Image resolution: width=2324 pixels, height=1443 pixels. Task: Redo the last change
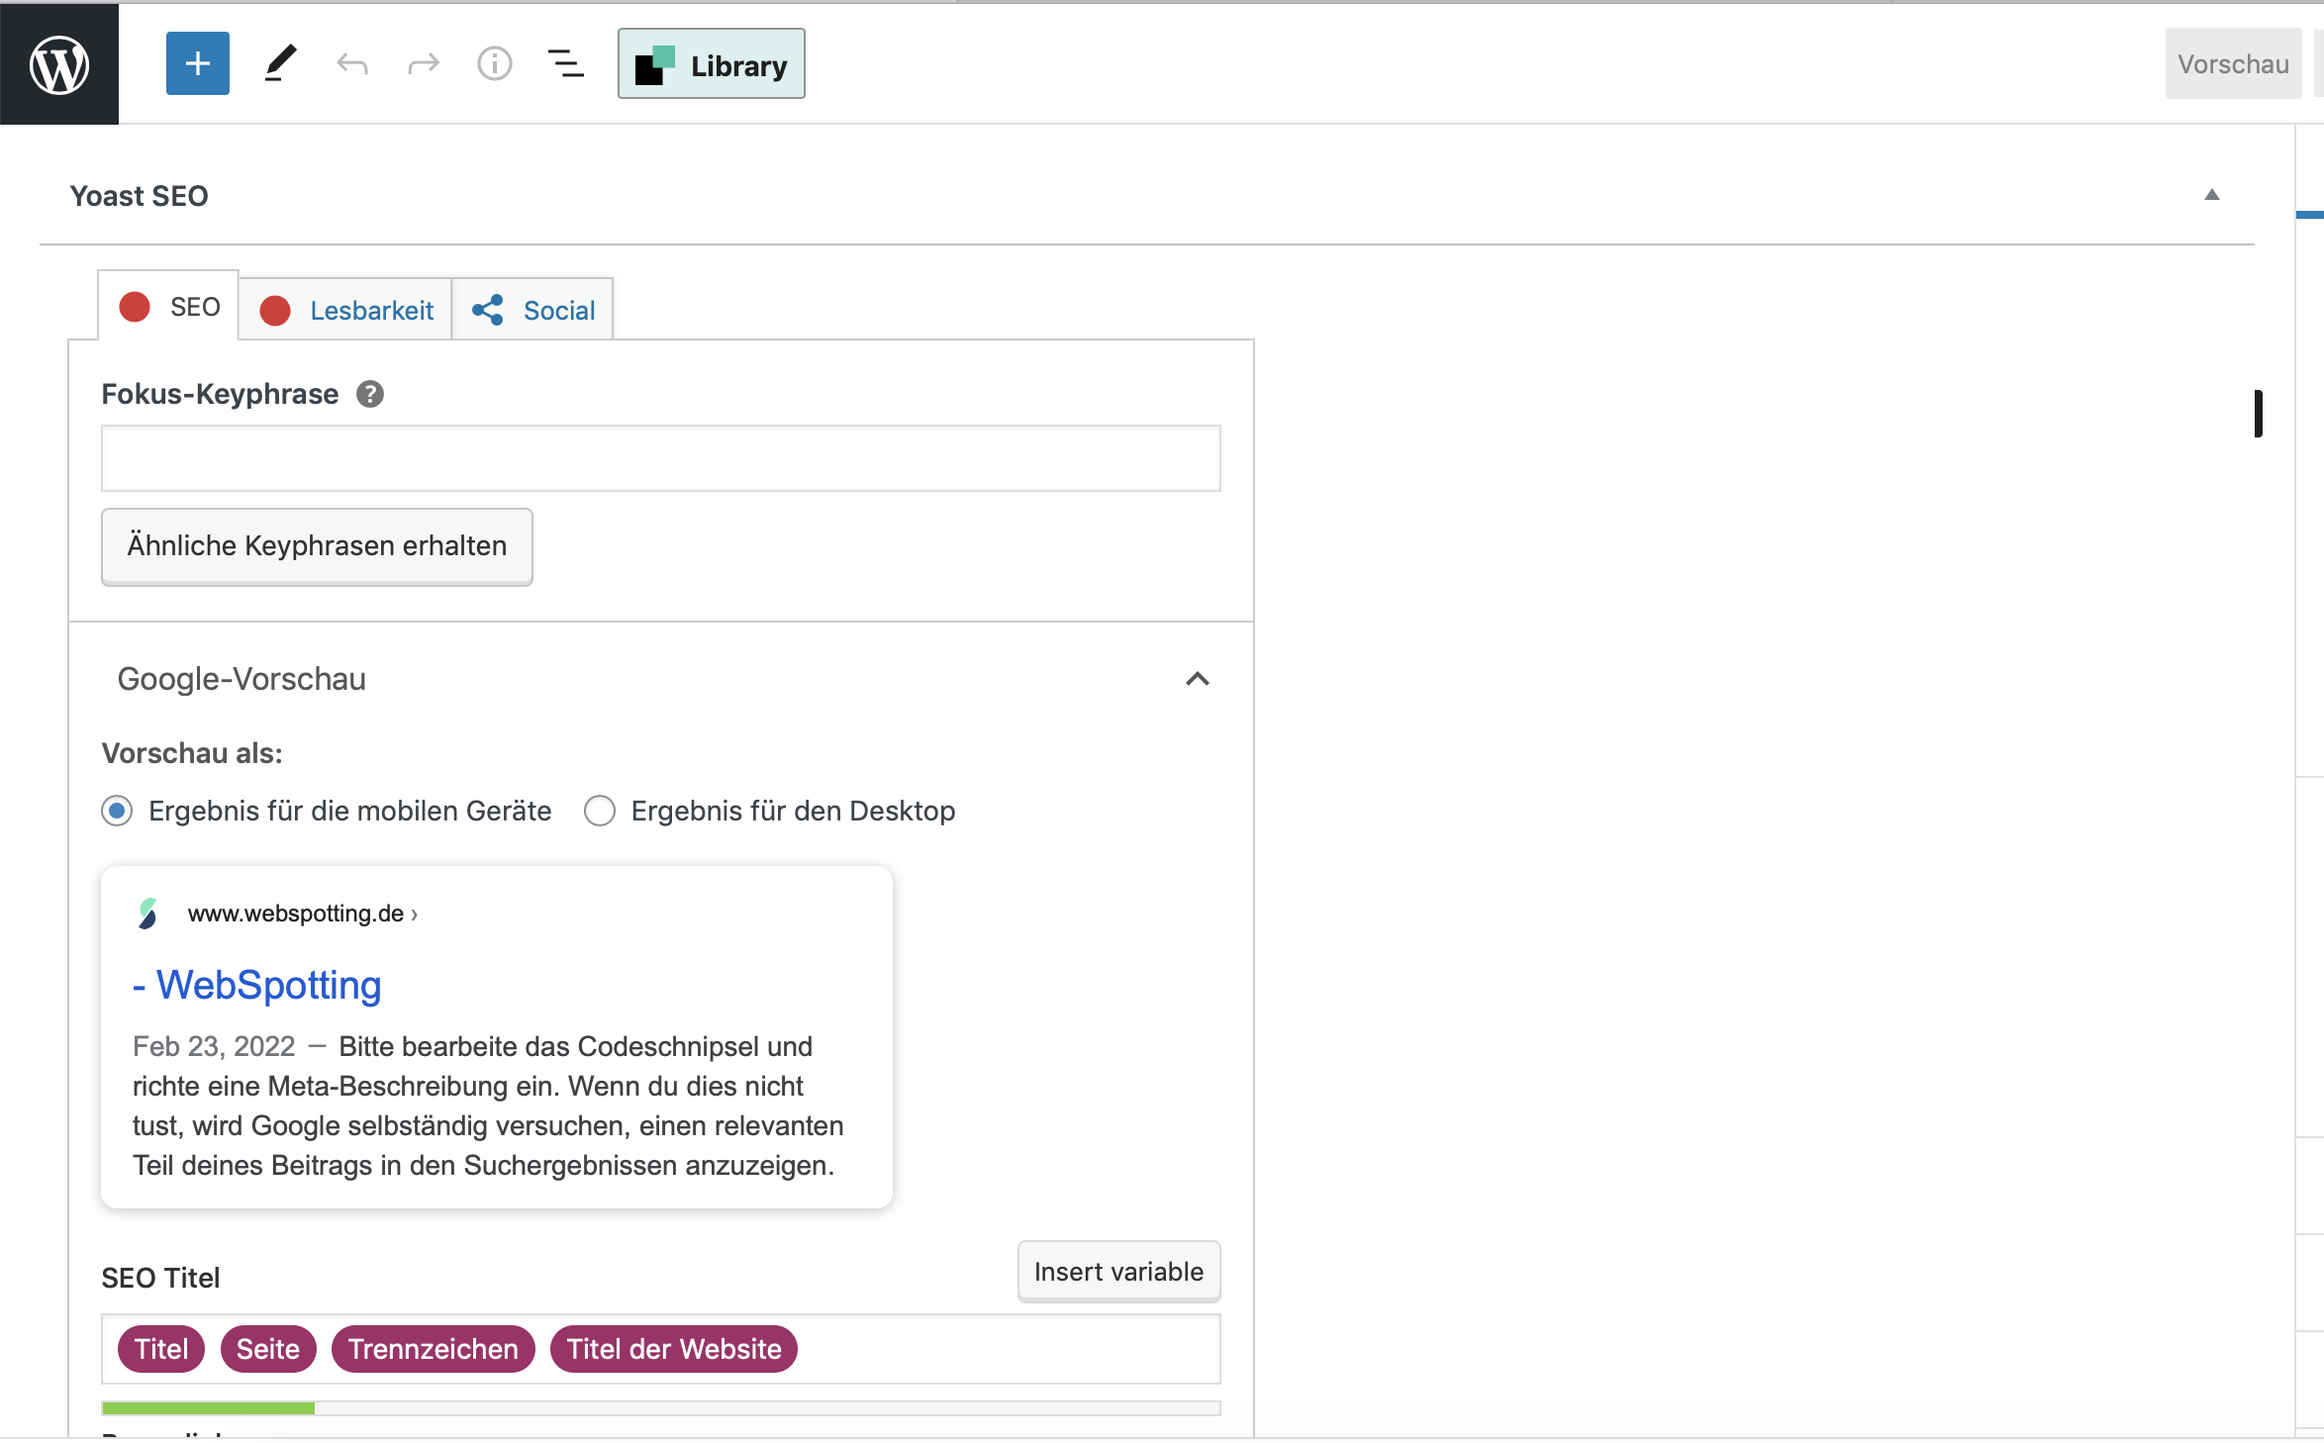[x=424, y=64]
